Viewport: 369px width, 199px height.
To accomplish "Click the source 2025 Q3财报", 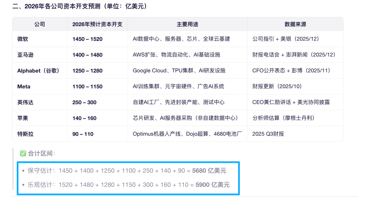I will (268, 134).
